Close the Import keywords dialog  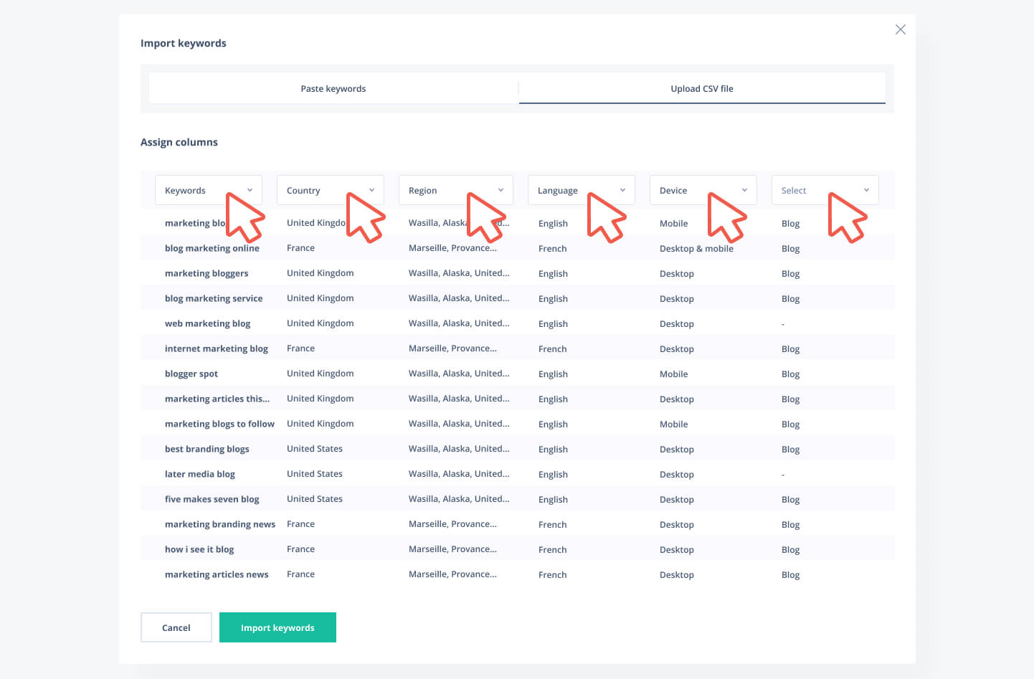(900, 29)
